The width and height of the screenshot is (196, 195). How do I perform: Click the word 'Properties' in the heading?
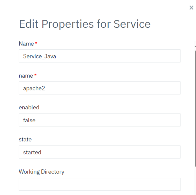pos(67,25)
